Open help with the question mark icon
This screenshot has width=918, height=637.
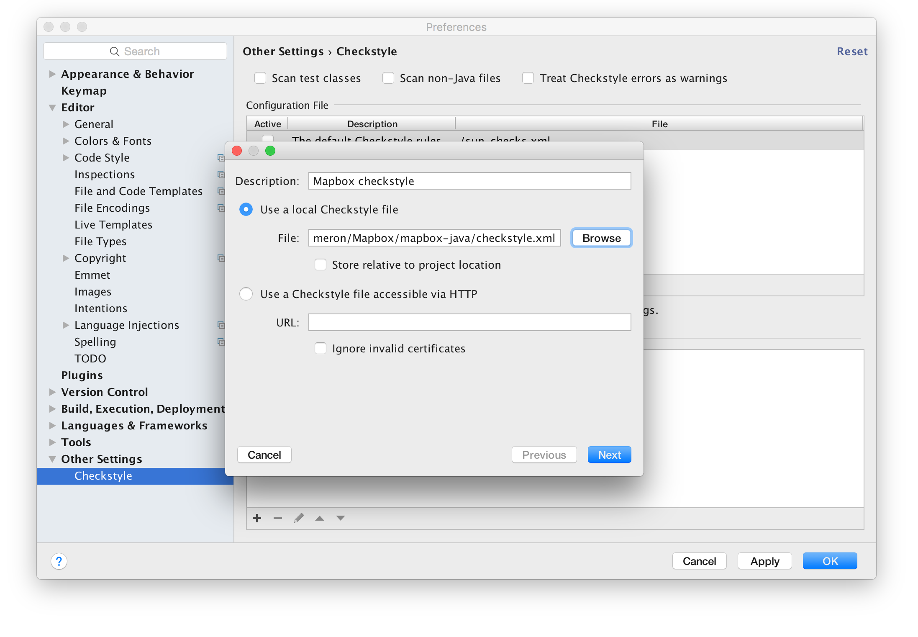[59, 561]
